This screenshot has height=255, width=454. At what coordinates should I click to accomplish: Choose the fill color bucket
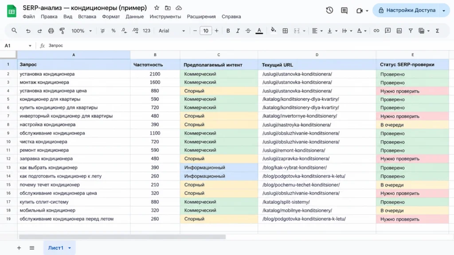point(273,31)
